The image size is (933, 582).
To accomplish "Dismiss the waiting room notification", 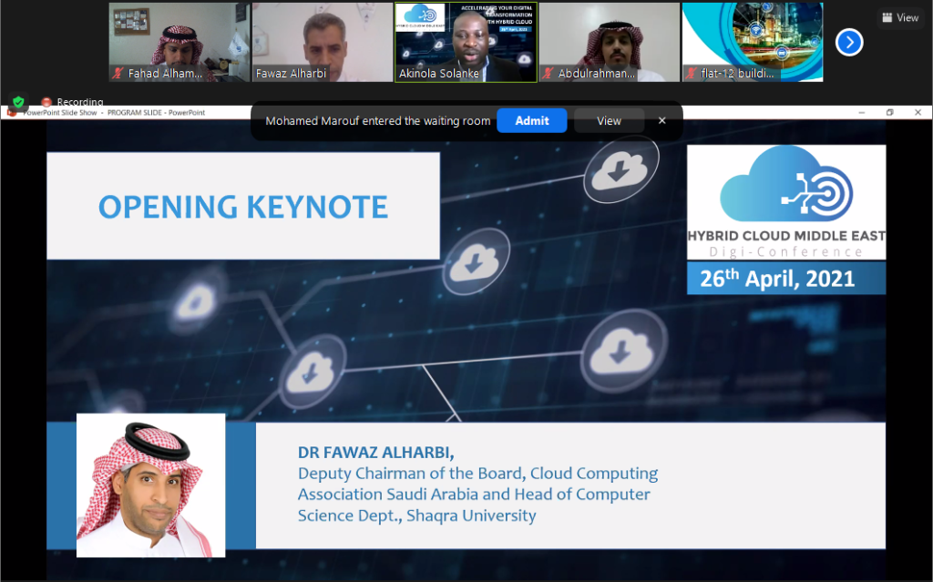I will [x=662, y=121].
